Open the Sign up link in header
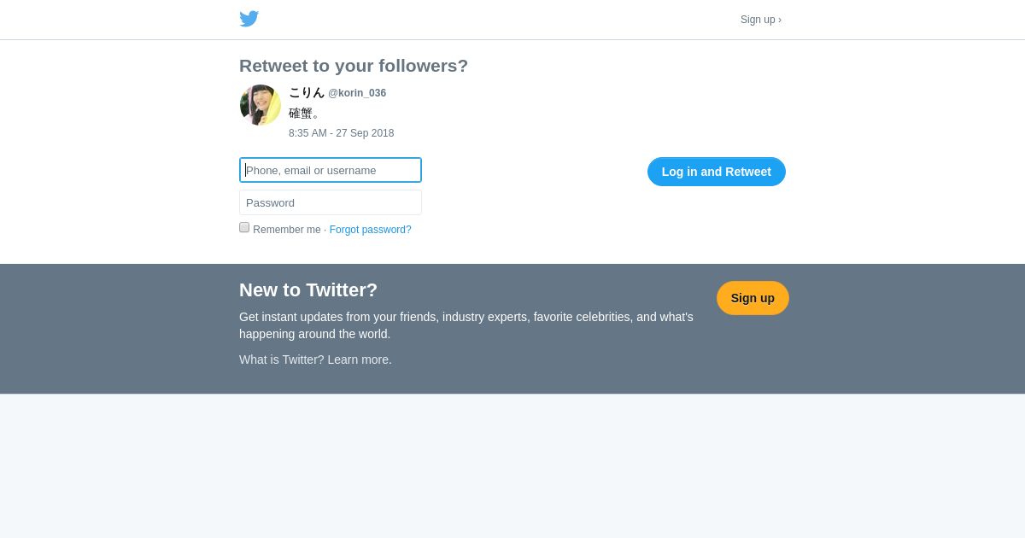This screenshot has width=1025, height=538. (x=760, y=20)
